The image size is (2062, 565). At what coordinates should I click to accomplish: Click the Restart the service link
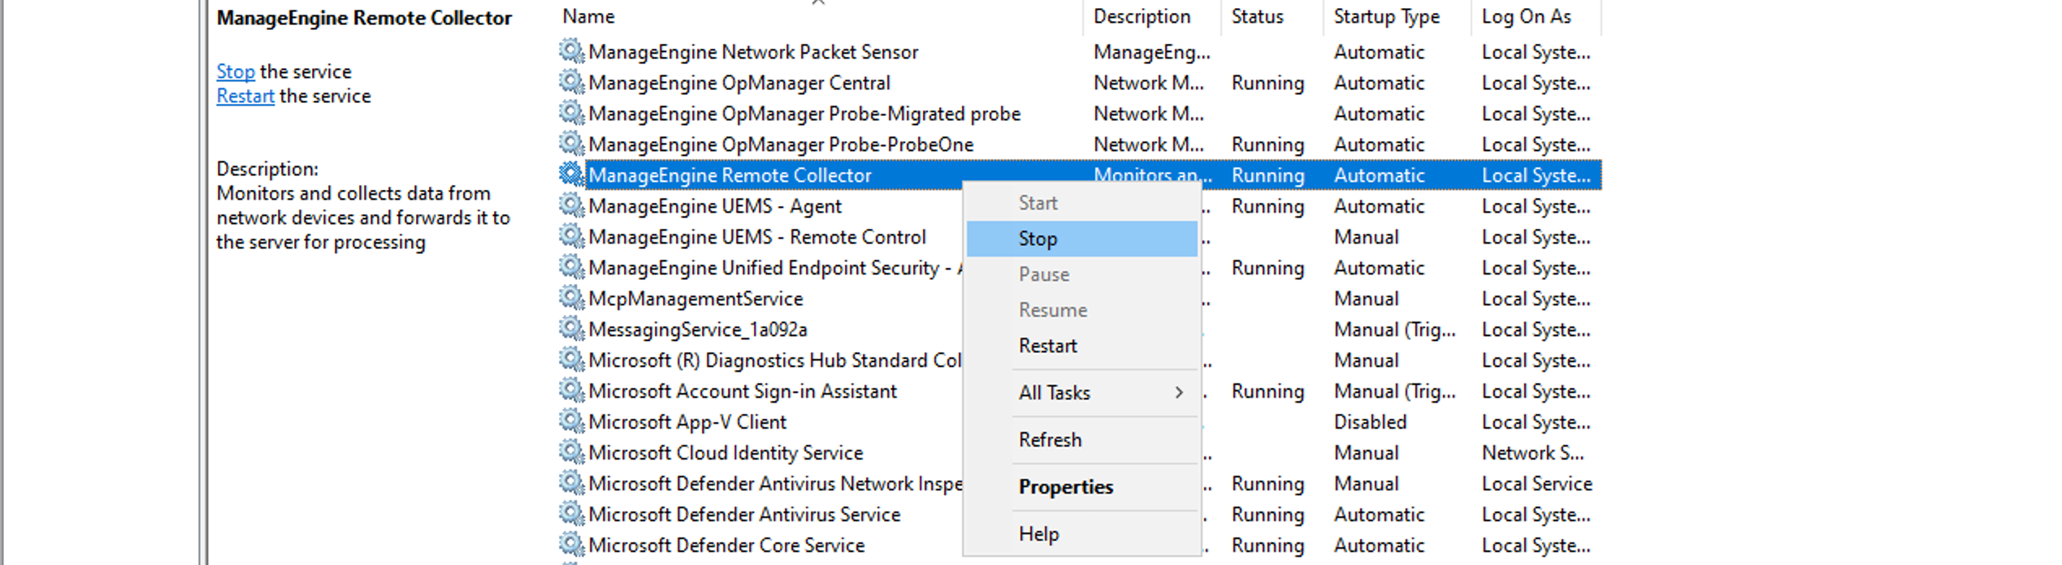click(x=245, y=96)
